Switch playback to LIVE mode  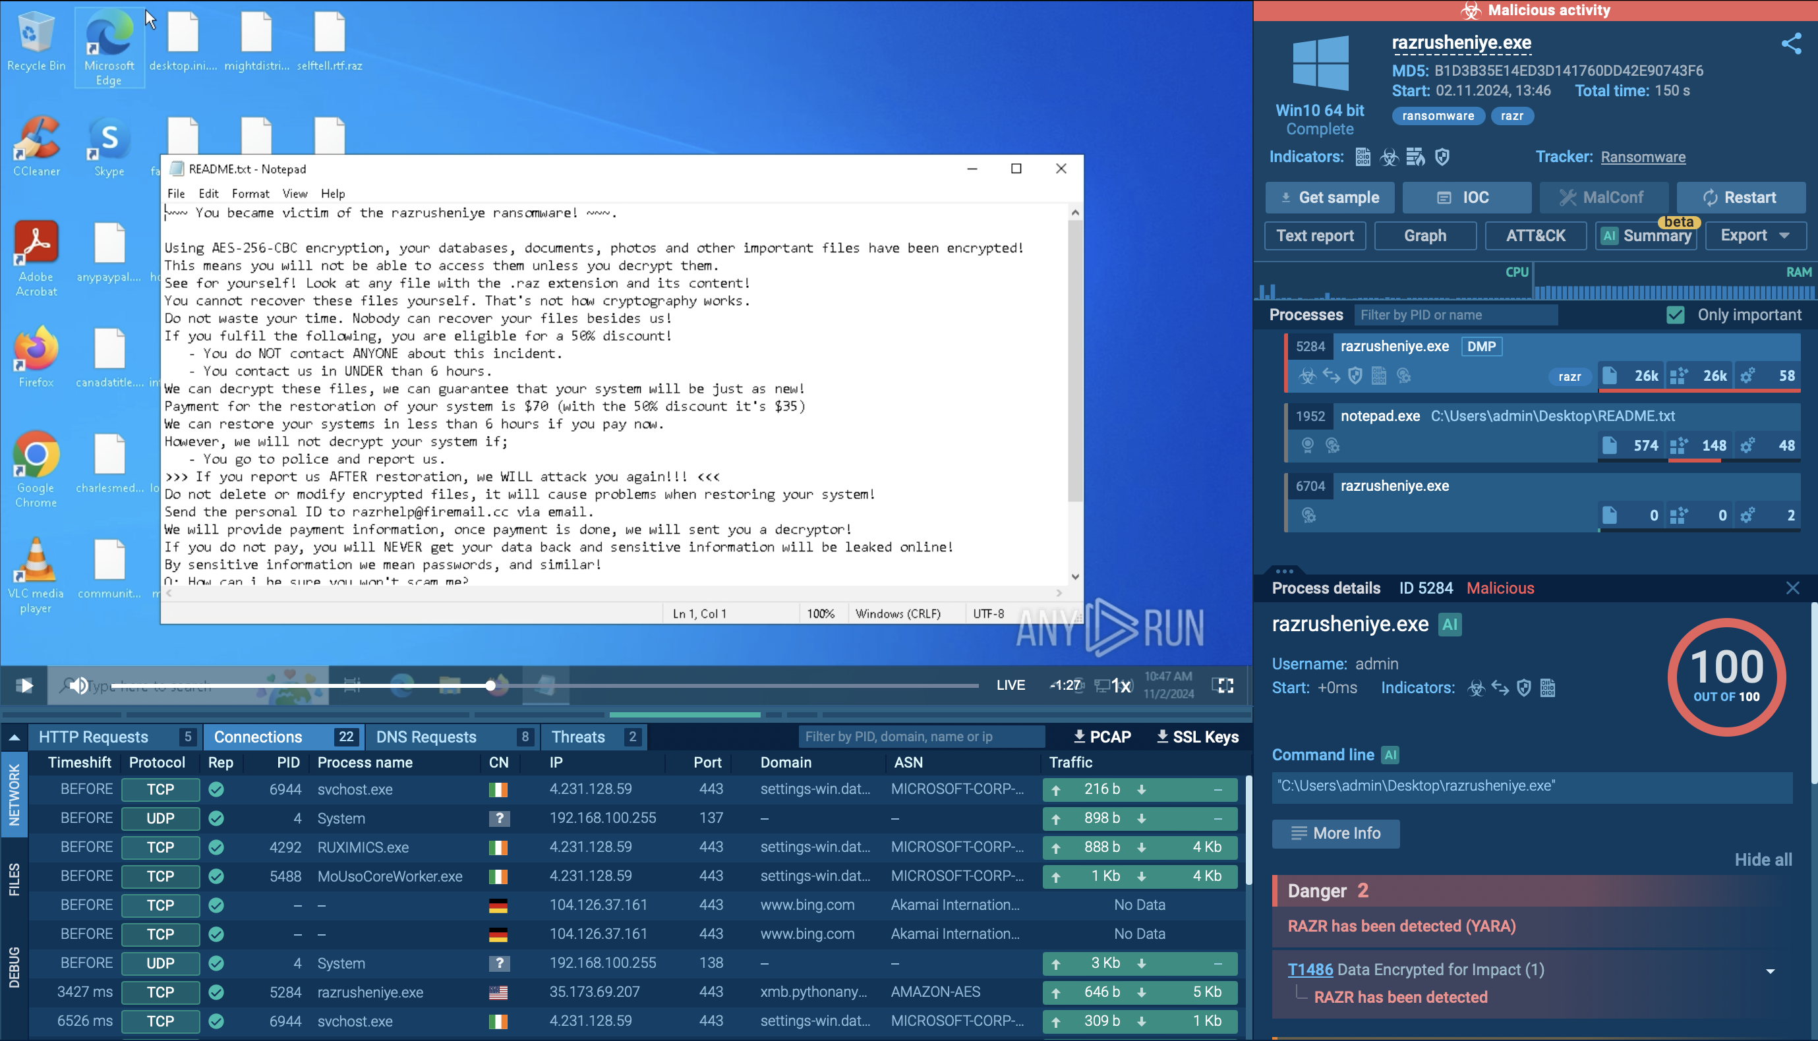(x=1010, y=685)
